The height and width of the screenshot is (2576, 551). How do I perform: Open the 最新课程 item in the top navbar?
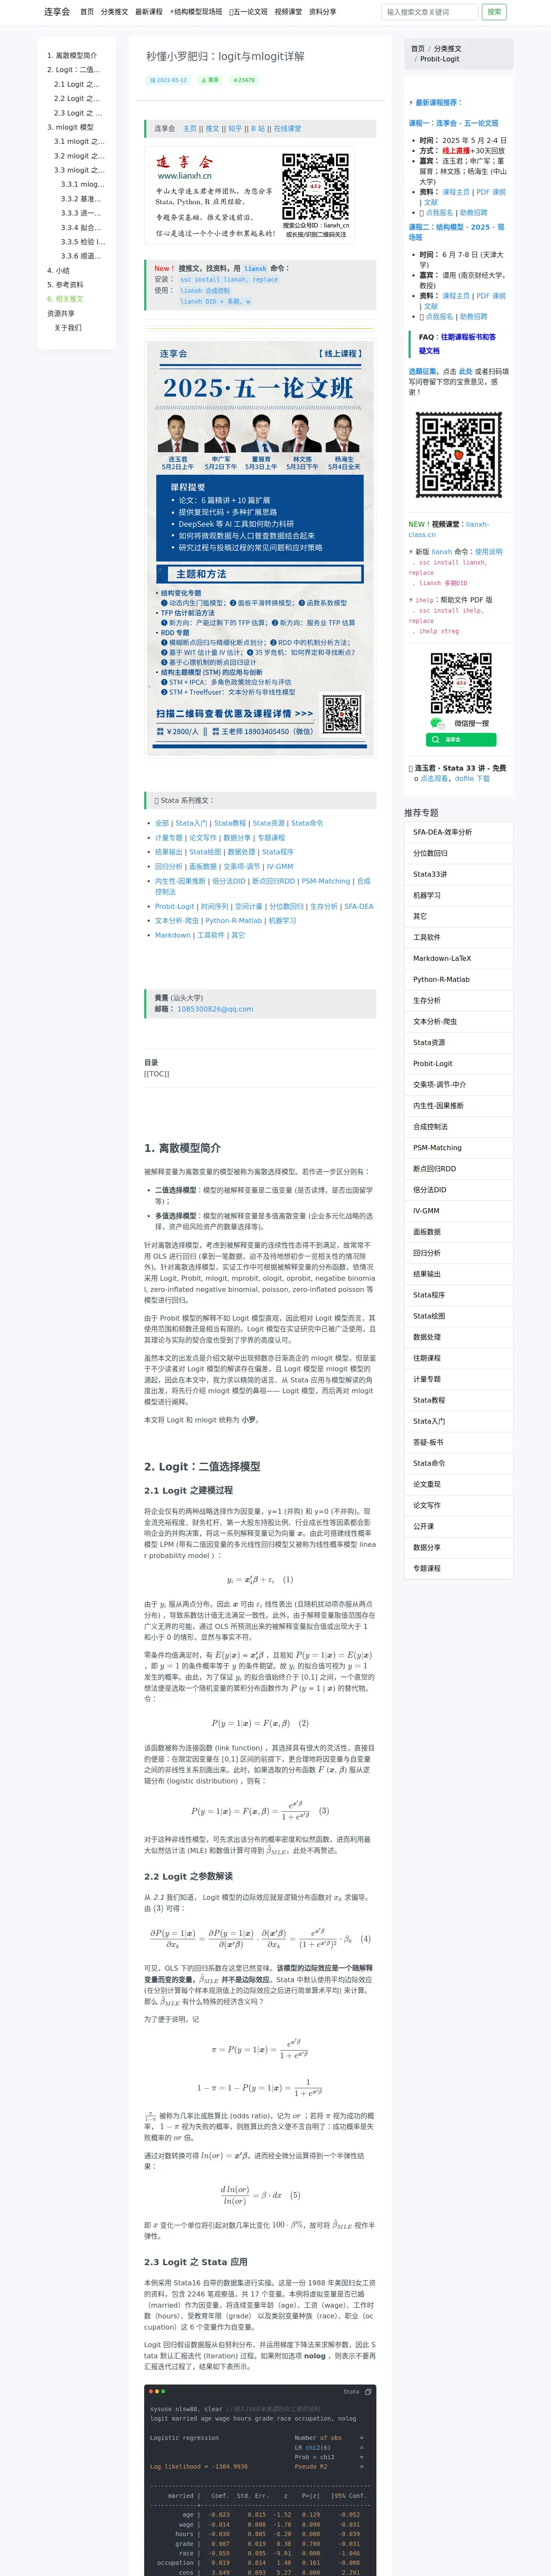click(x=148, y=12)
